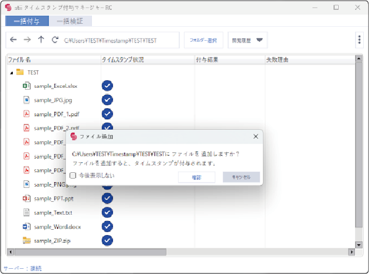
Task: Click the back navigation arrow
Action: pyautogui.click(x=13, y=40)
